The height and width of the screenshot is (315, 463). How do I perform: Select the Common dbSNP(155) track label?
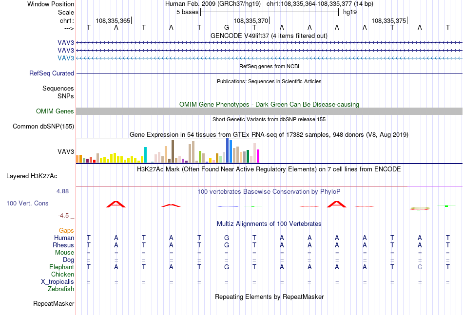pos(43,126)
